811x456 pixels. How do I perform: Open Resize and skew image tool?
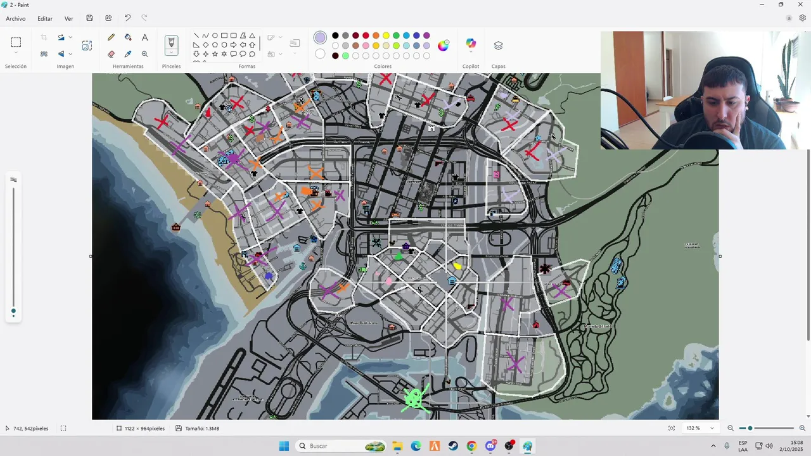click(87, 46)
